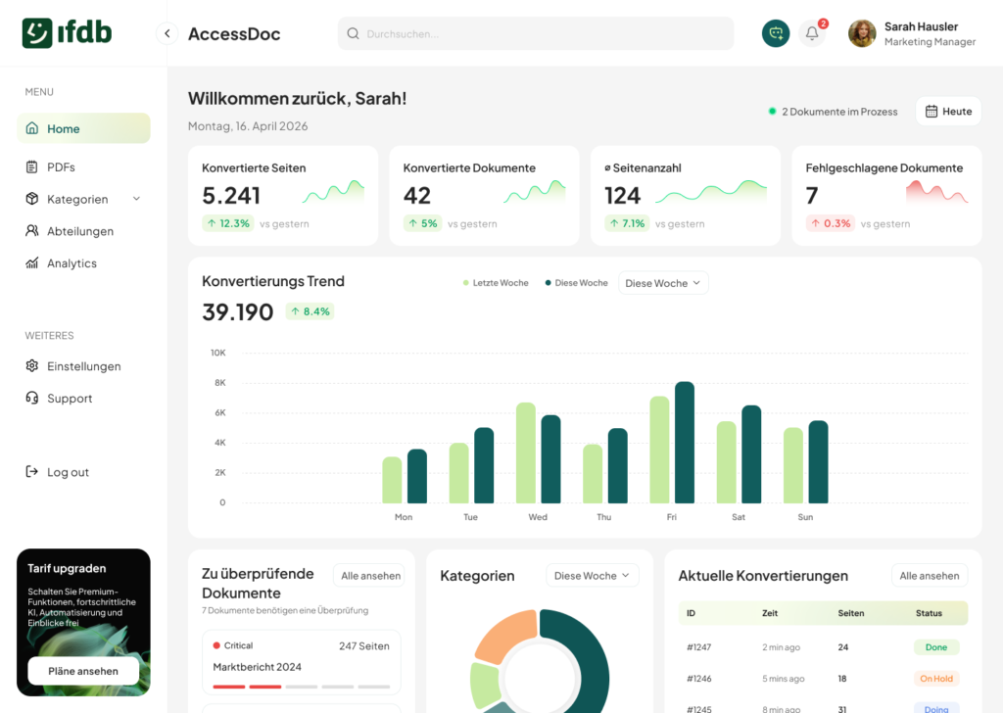Click the 39.190 trend total
1003x713 pixels.
[x=237, y=312]
